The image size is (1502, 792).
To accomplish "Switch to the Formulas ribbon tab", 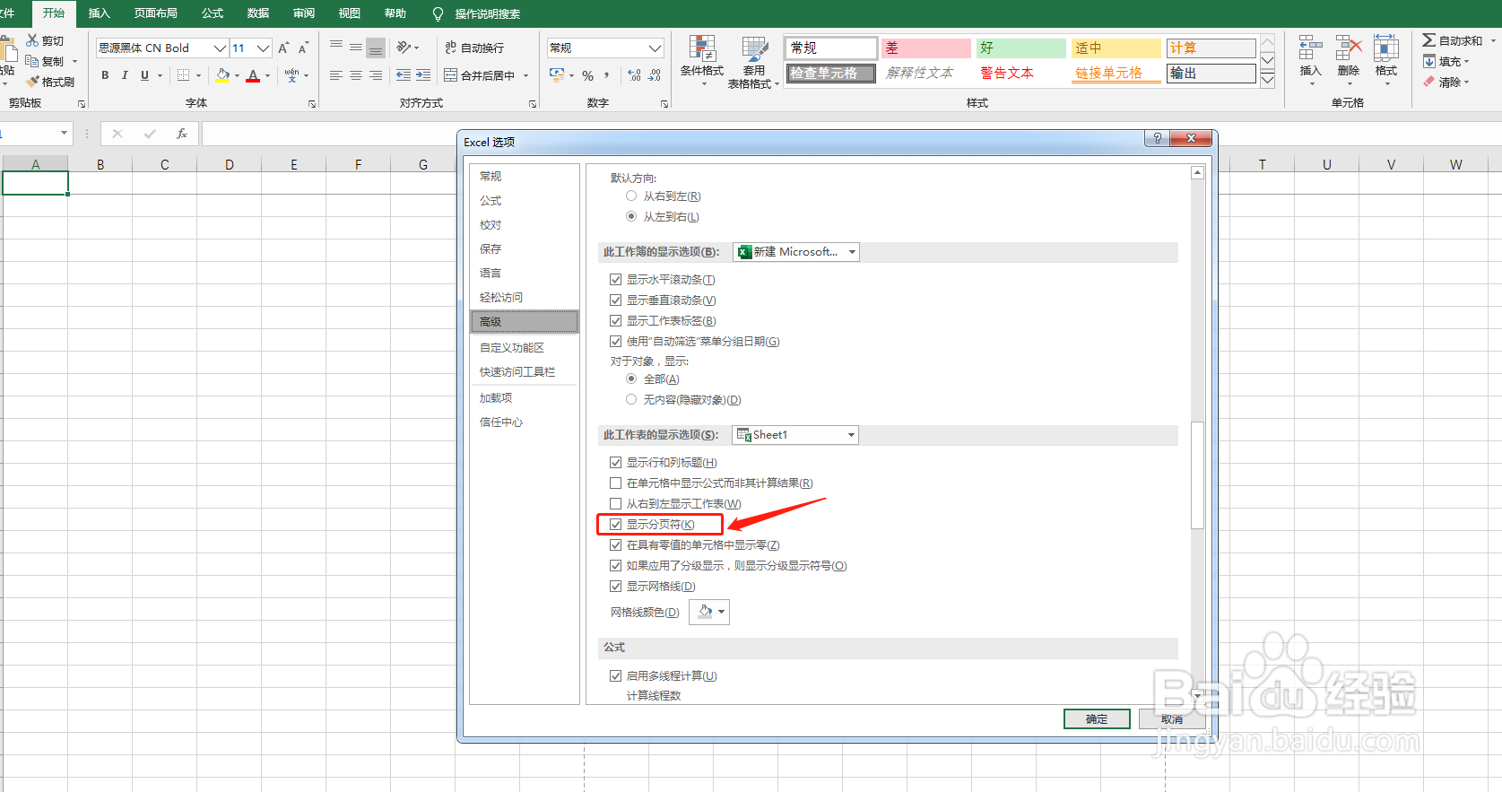I will [213, 13].
